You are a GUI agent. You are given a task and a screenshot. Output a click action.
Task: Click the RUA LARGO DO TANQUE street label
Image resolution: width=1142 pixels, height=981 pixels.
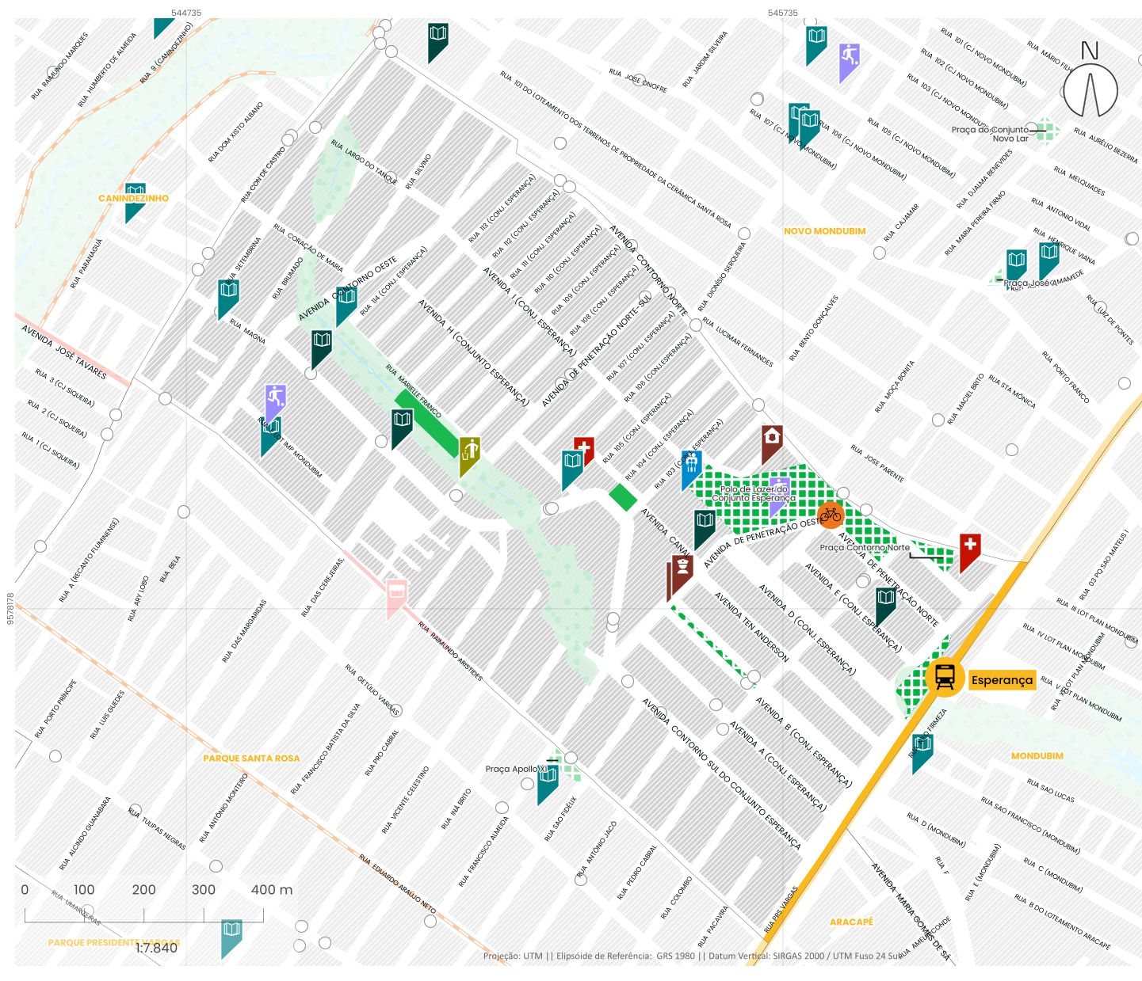click(364, 162)
